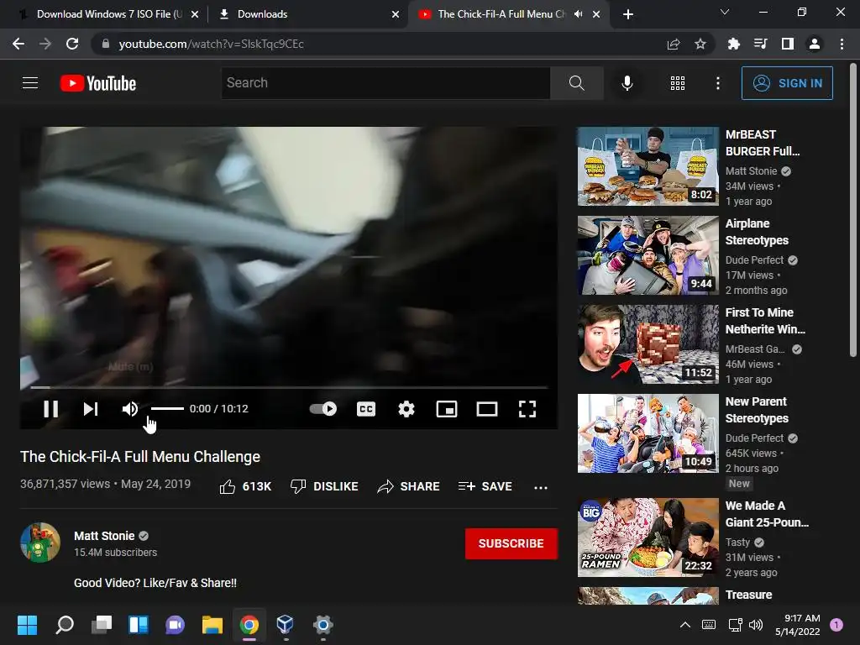860x645 pixels.
Task: Click the page vertical scrollbar
Action: point(852,211)
